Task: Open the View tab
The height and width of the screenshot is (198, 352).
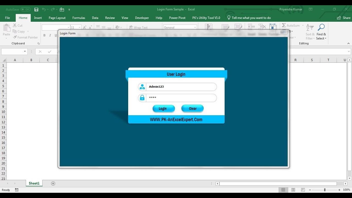Action: 125,18
